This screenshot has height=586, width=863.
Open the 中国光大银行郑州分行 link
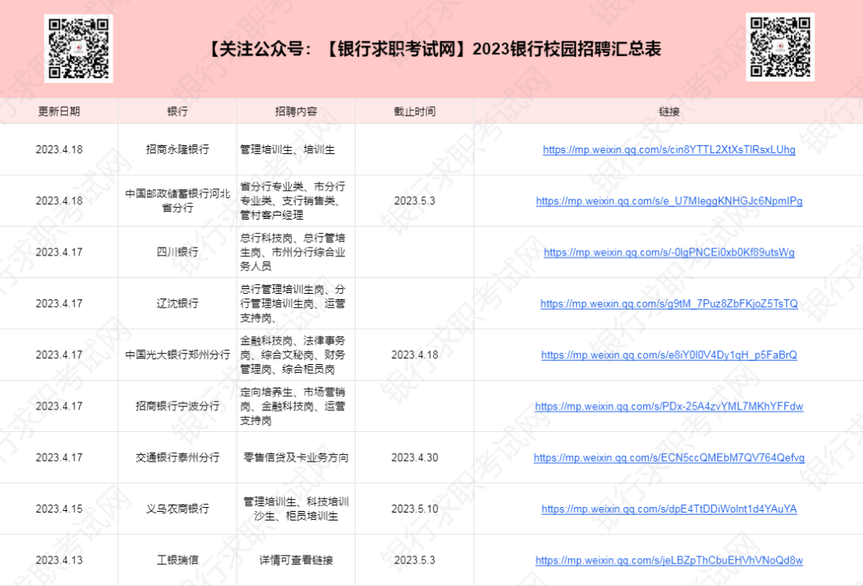click(x=669, y=354)
